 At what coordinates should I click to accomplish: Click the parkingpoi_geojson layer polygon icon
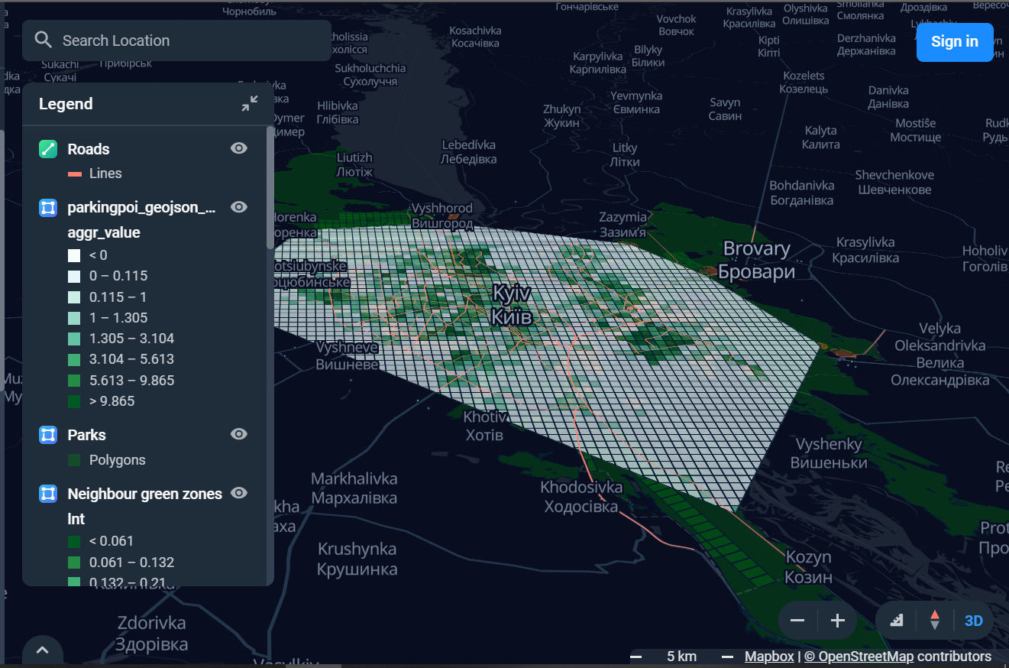[48, 207]
